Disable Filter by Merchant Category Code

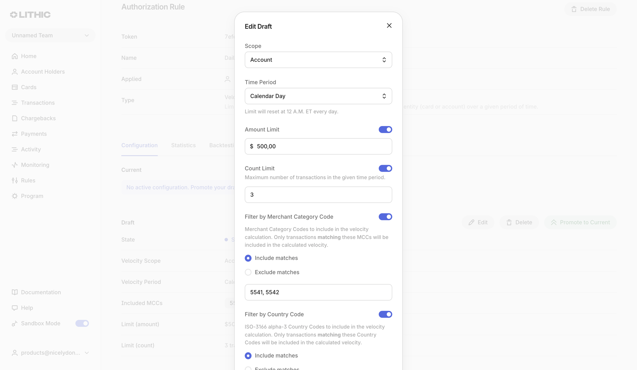point(385,217)
